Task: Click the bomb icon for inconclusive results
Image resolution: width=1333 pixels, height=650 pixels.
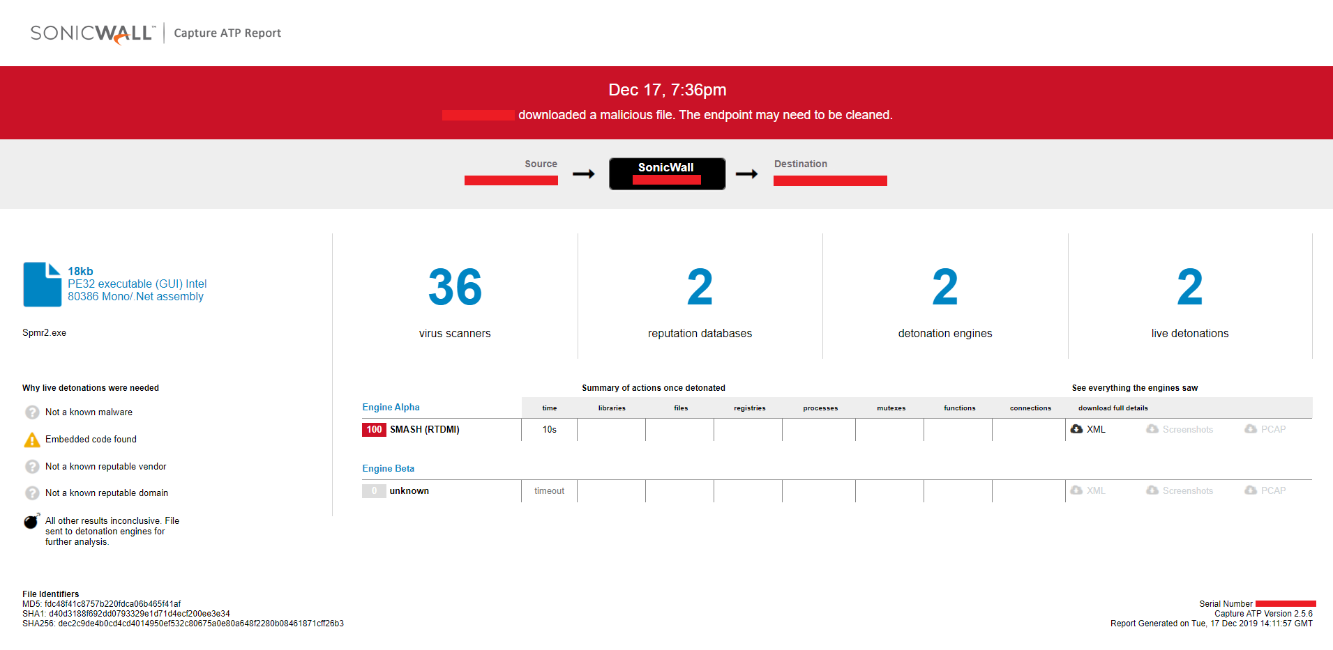Action: coord(32,521)
